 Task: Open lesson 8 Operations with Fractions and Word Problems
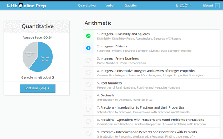coord(157,122)
